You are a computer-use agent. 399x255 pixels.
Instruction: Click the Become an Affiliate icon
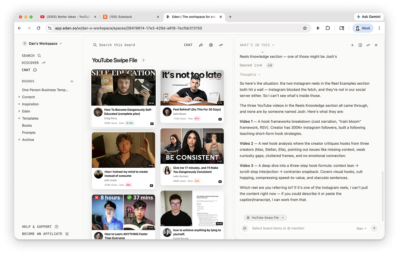pos(67,234)
